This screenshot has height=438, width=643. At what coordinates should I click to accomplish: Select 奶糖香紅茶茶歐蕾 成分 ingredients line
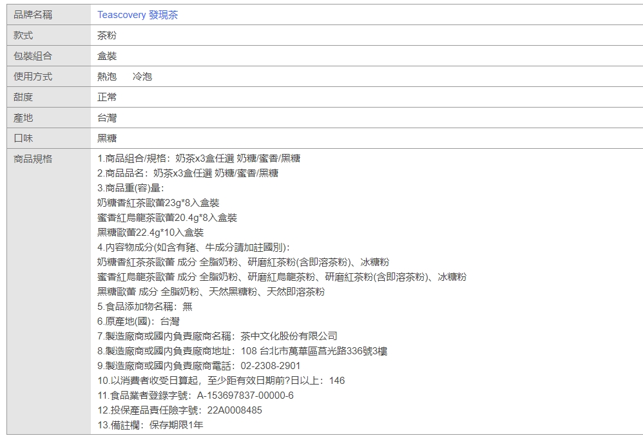pyautogui.click(x=243, y=262)
